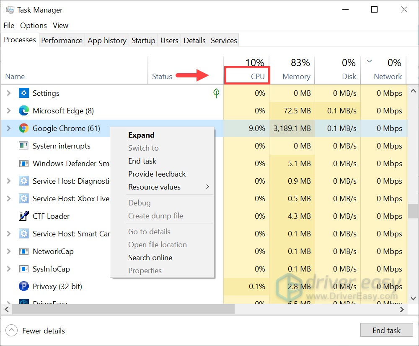Open the View menu

pos(60,26)
